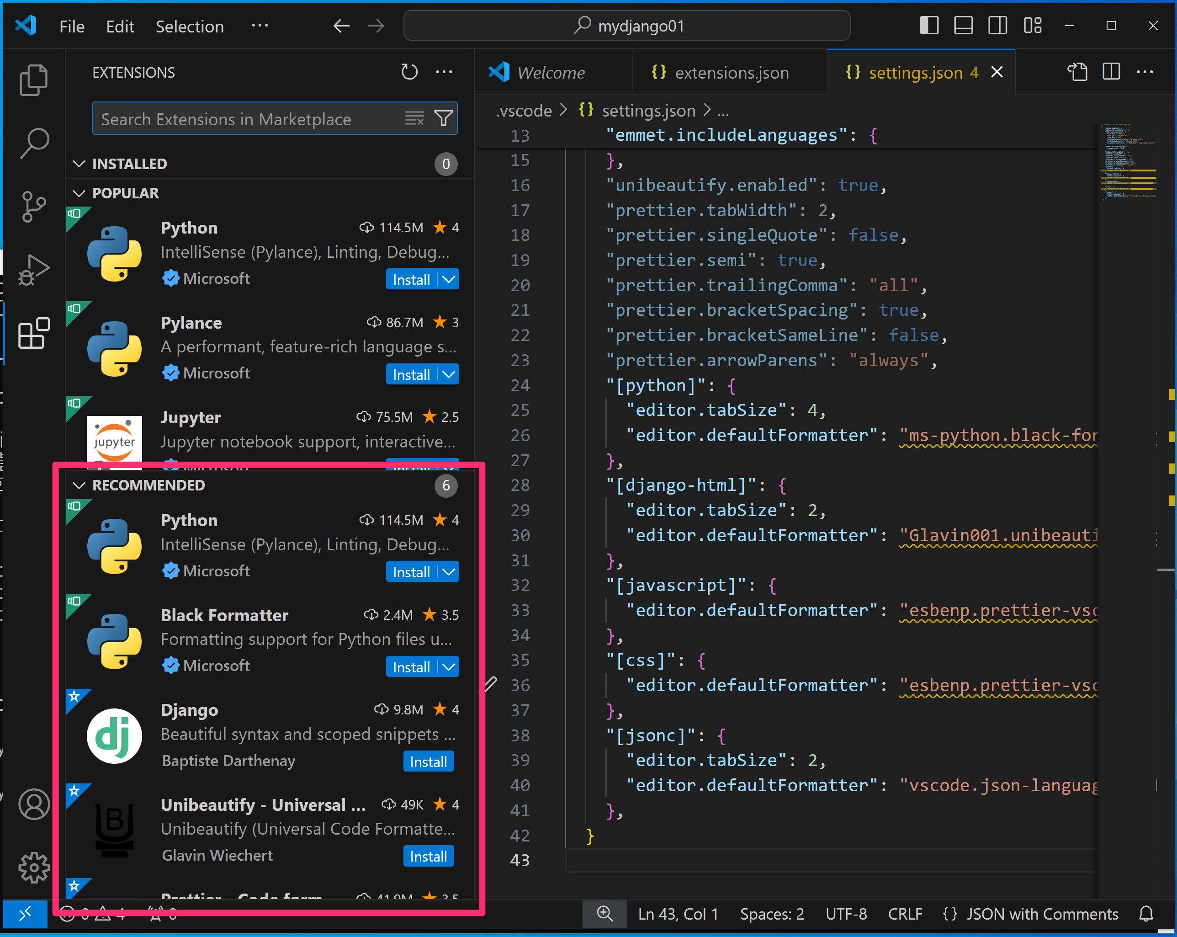Open notifications bell in status bar
This screenshot has width=1177, height=937.
(1146, 914)
